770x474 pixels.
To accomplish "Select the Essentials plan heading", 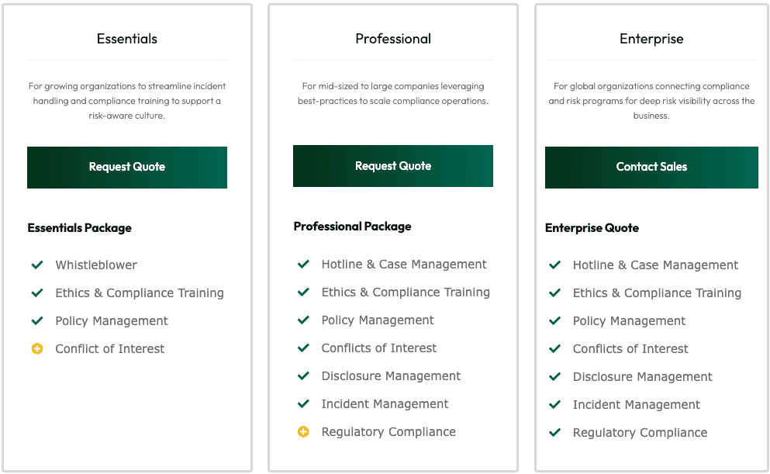I will [x=127, y=39].
